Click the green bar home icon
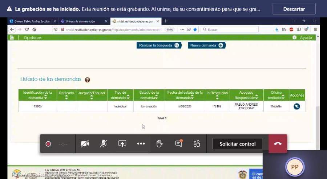327x179 pixels. click(x=12, y=37)
